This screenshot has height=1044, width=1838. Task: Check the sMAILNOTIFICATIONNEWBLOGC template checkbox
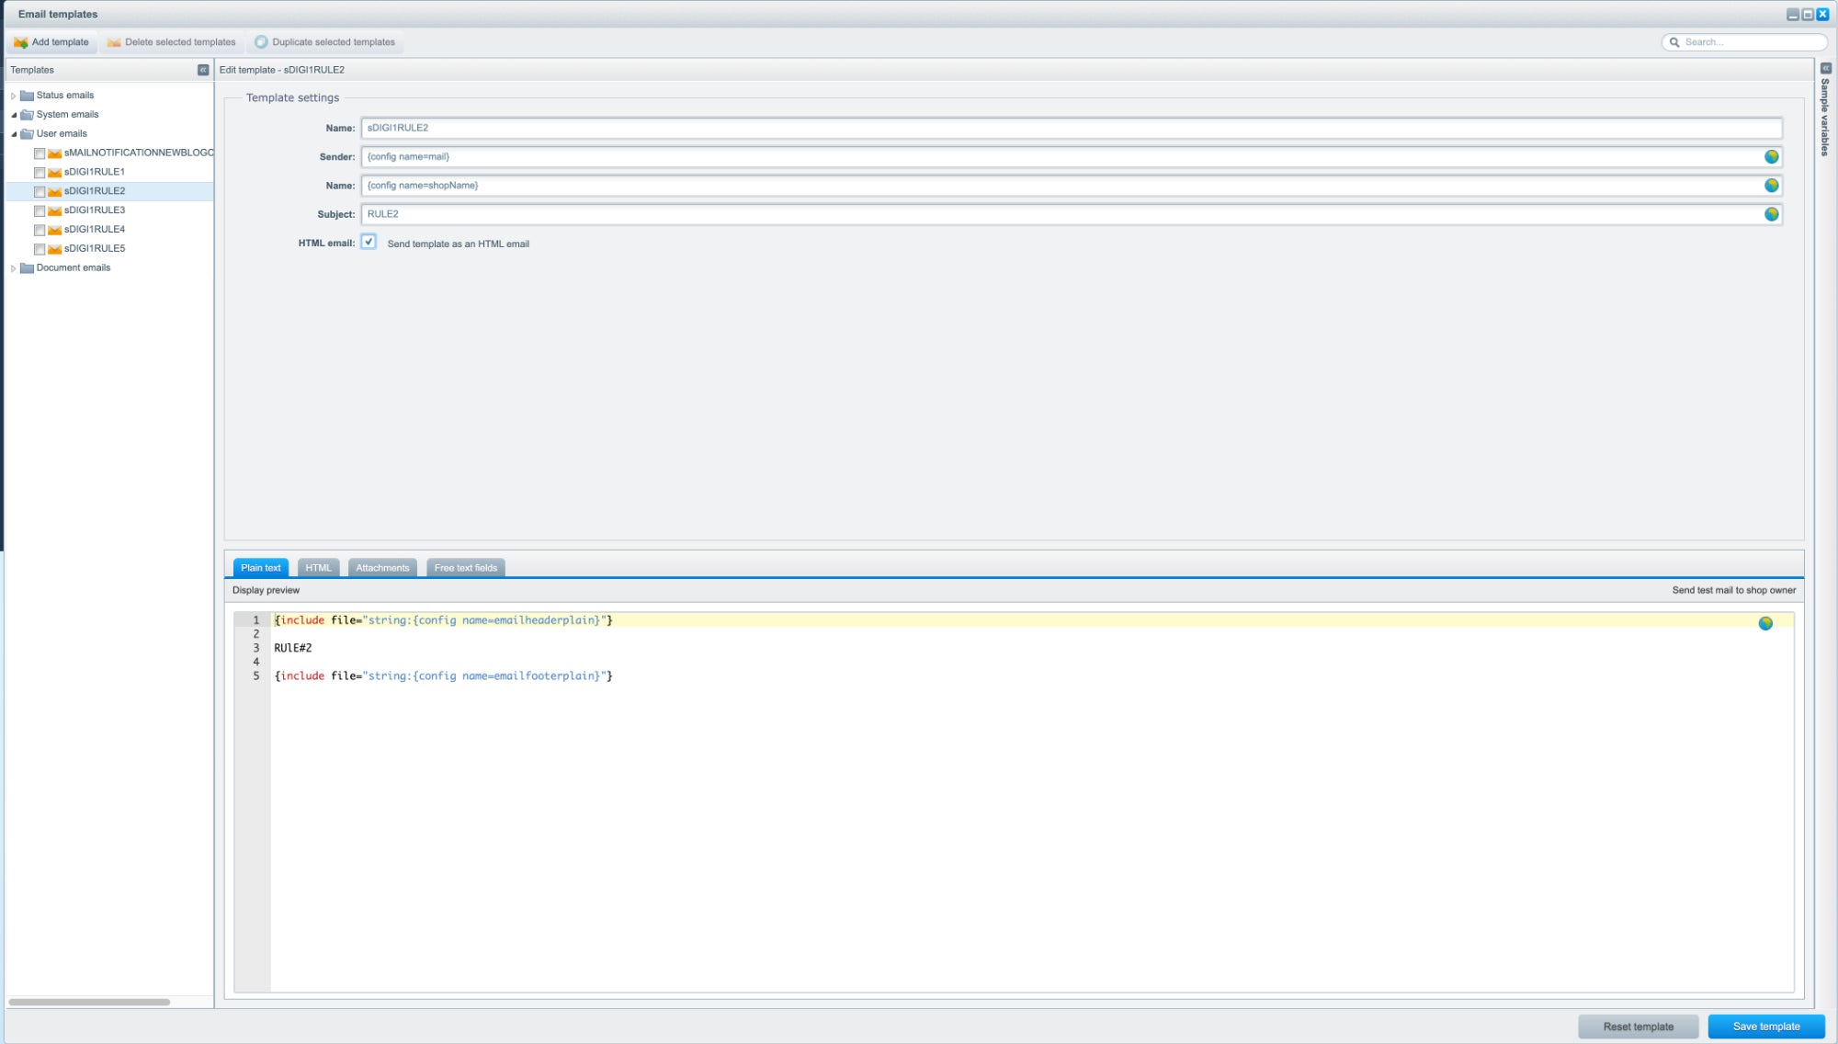(x=40, y=153)
